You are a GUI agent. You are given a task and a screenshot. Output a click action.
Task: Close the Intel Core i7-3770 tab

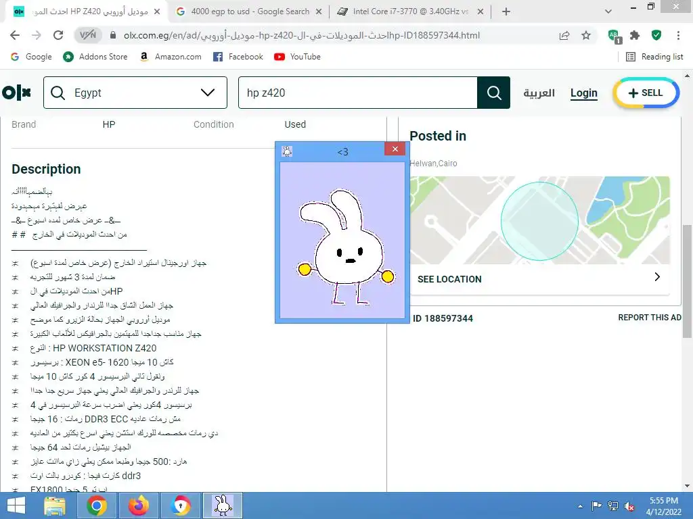pos(480,12)
